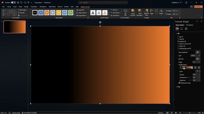Select the Pattern fill radio button
This screenshot has height=114, width=204.
click(x=178, y=46)
